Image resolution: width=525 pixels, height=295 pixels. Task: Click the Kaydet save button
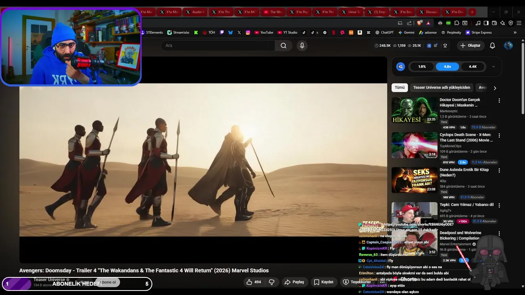(324, 282)
